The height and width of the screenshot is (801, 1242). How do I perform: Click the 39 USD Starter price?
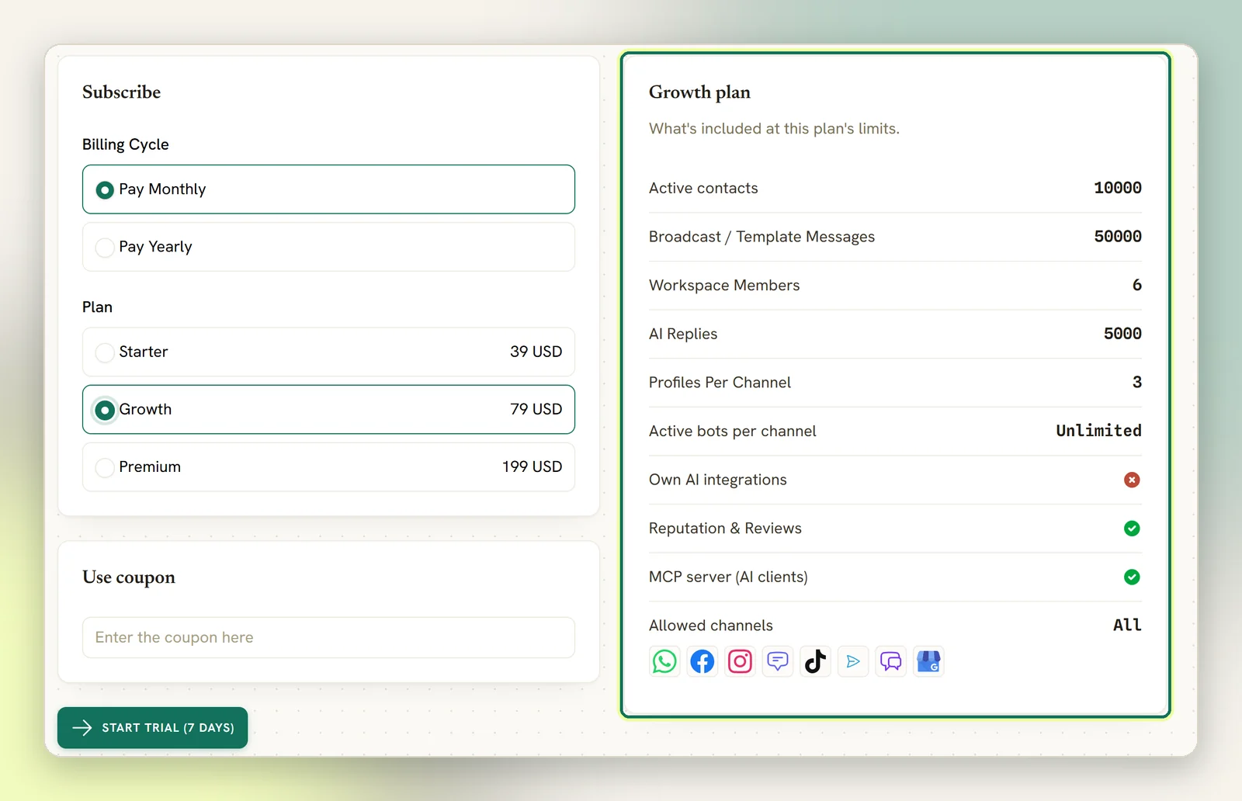click(536, 352)
